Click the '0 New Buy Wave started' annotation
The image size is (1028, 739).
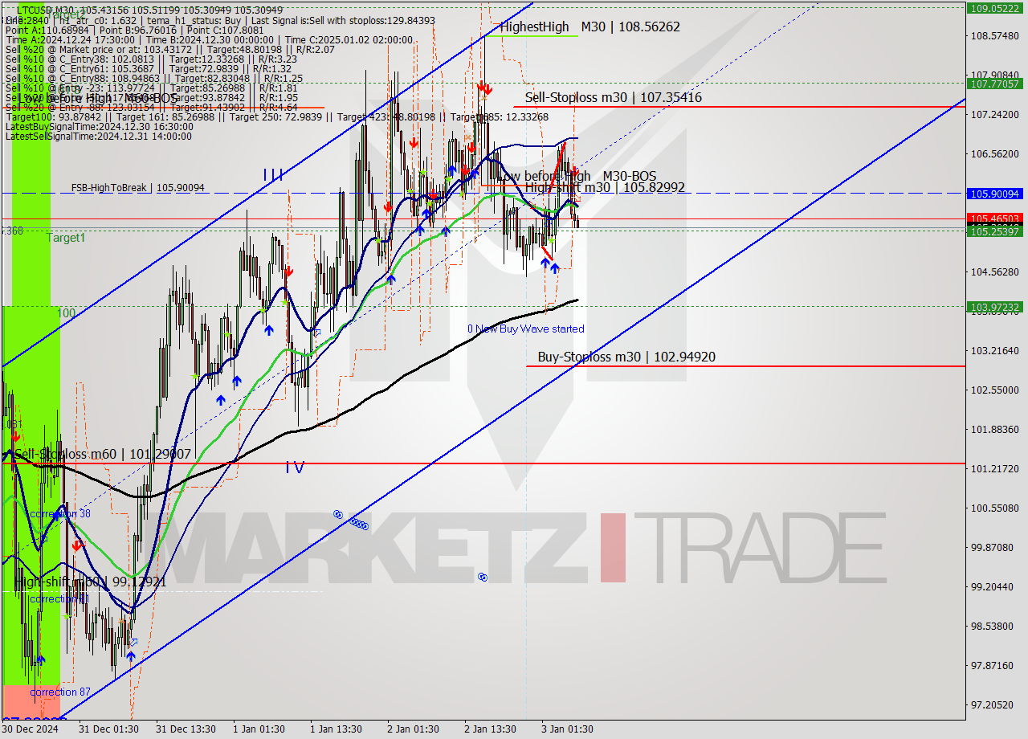526,329
